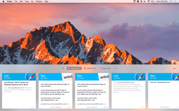This screenshot has height=111, width=179.
Task: Select the shutterstock.com Link card
Action: pyautogui.click(x=129, y=91)
